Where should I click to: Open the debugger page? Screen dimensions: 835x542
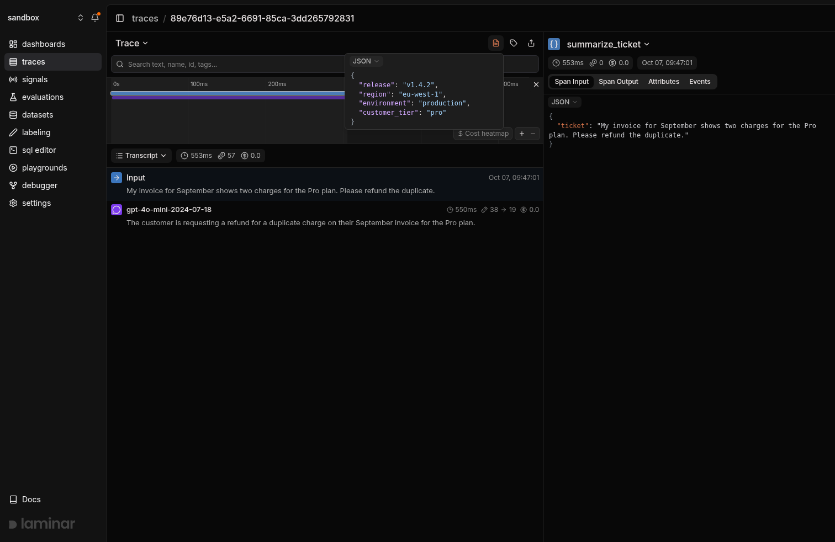tap(53, 185)
